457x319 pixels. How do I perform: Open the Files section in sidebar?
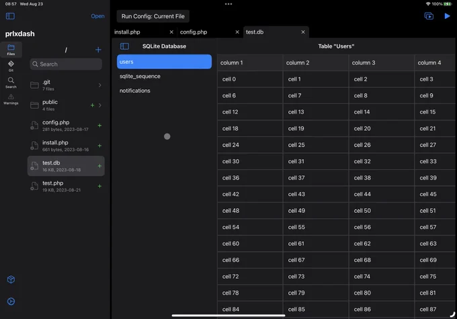[11, 50]
